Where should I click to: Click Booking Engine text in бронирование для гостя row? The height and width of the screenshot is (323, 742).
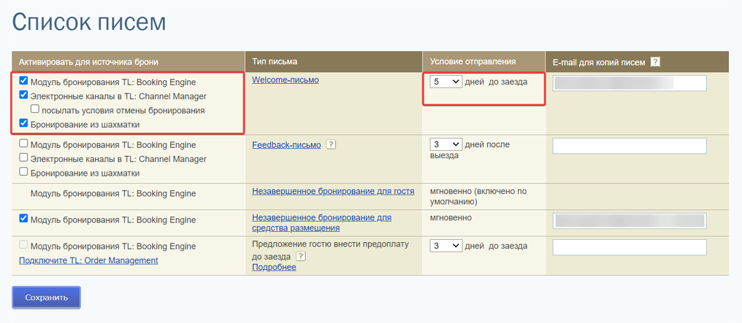(x=113, y=193)
